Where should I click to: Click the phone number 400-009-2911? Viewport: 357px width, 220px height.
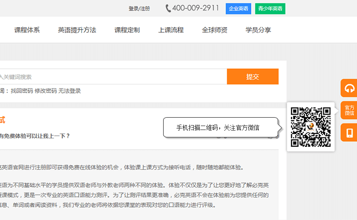(x=196, y=8)
